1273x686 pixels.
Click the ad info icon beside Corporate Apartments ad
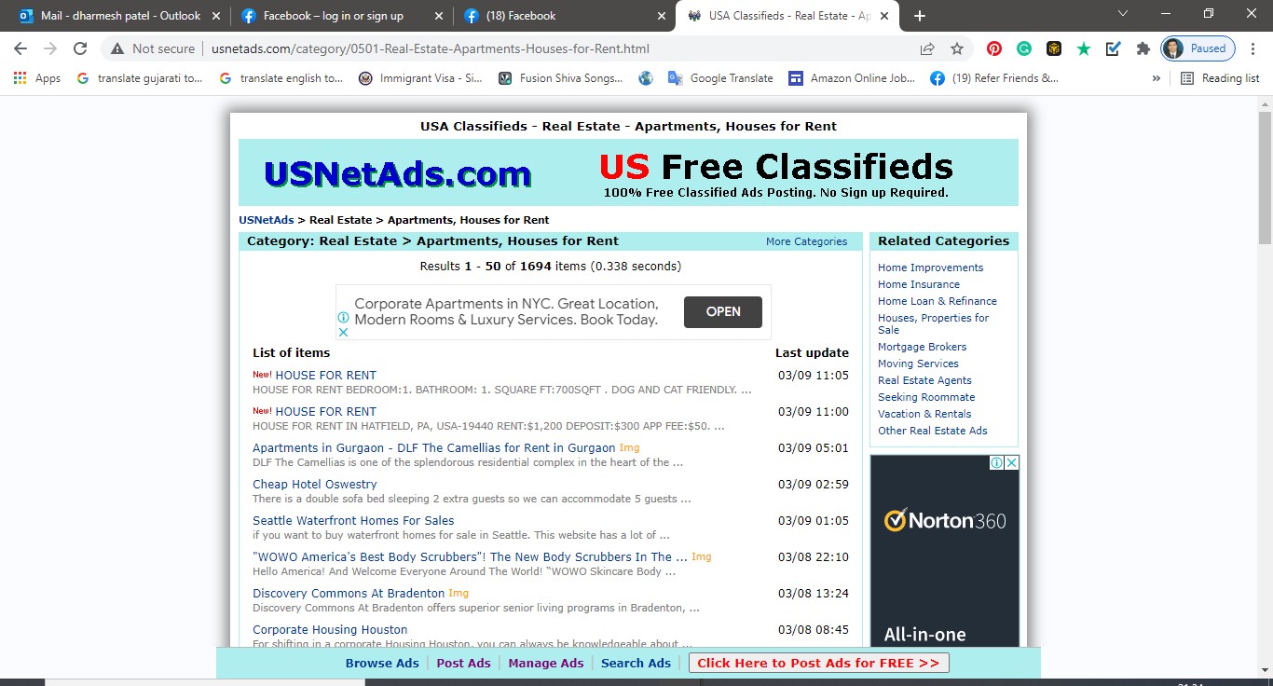tap(343, 317)
